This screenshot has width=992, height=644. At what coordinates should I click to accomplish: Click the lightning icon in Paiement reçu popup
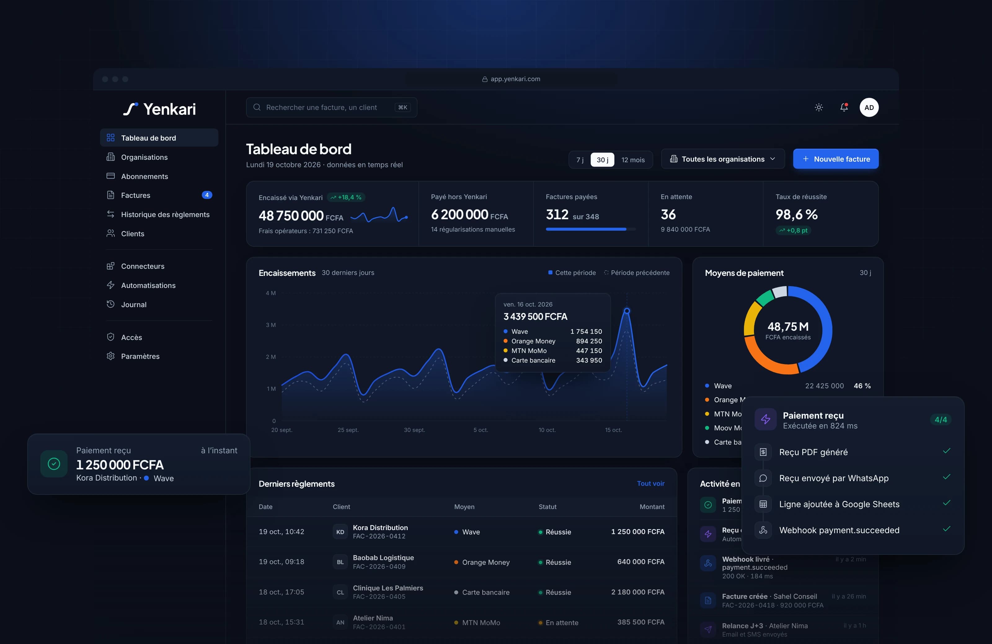point(765,419)
